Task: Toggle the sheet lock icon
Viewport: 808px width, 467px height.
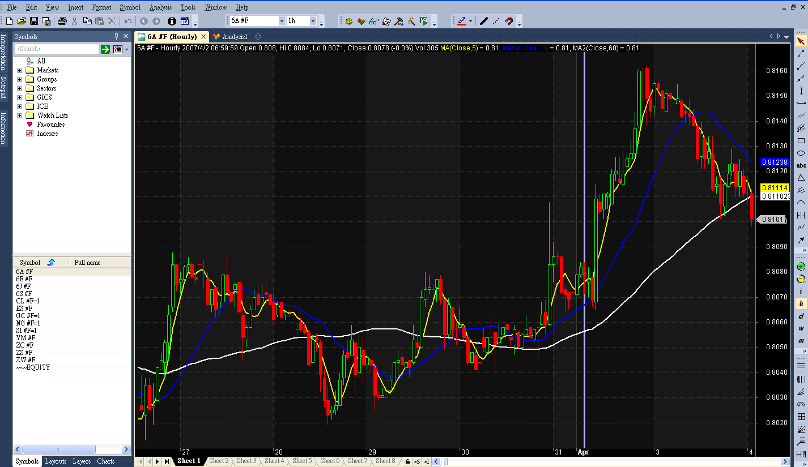Action: click(407, 461)
